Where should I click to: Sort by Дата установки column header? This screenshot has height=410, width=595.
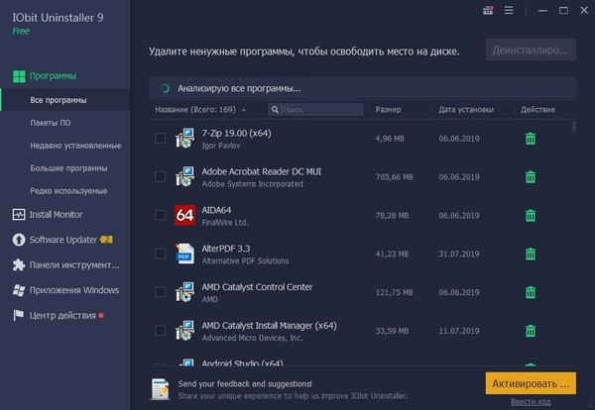point(466,109)
